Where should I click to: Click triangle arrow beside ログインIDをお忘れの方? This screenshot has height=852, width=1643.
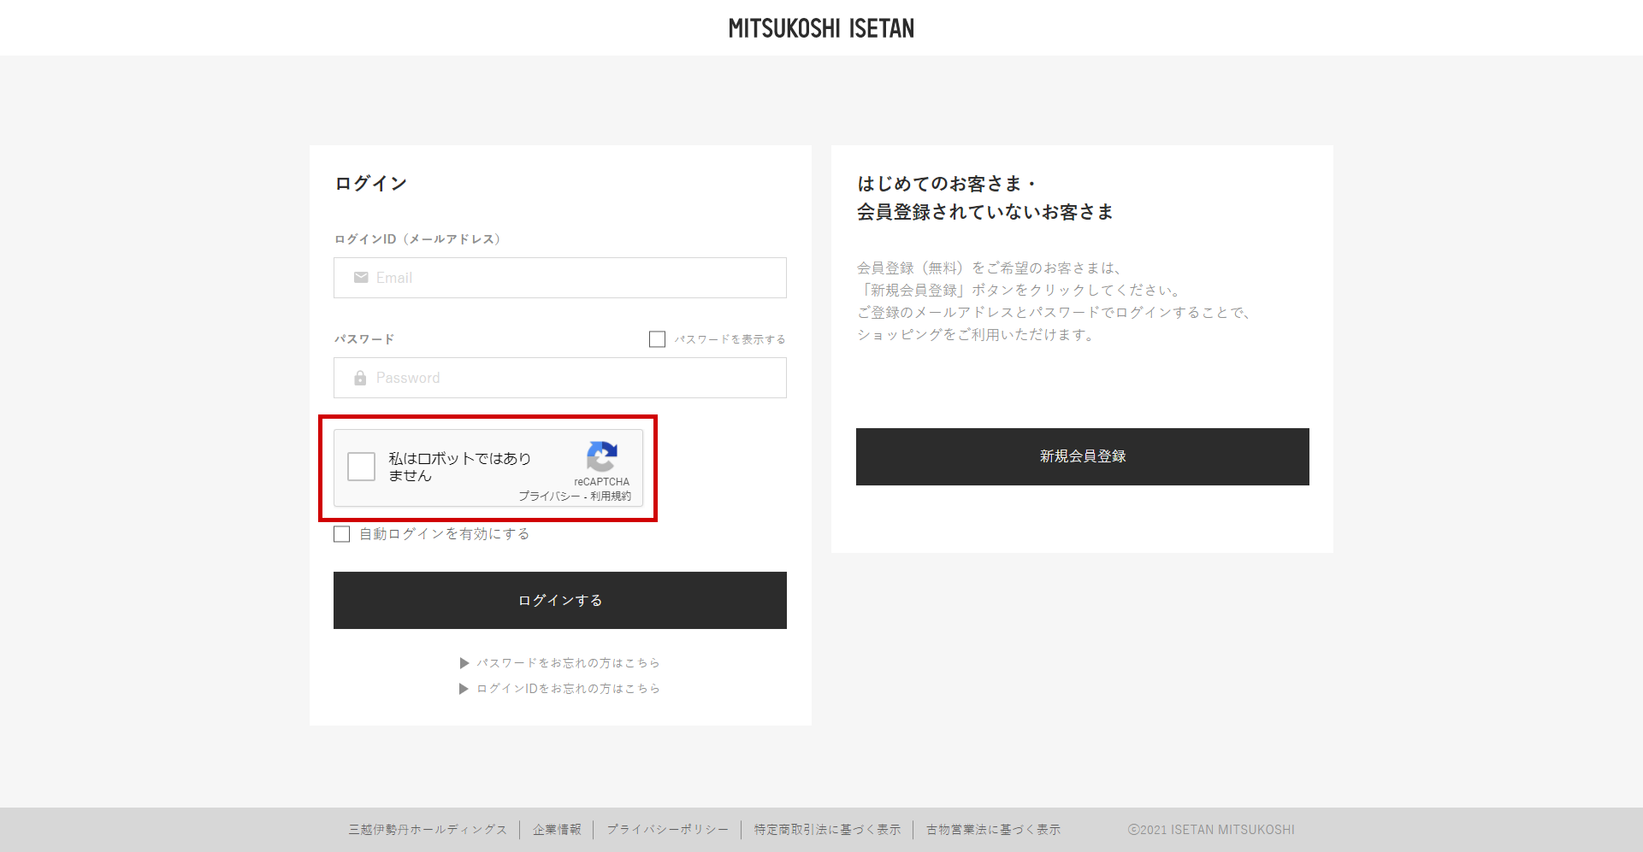[464, 689]
